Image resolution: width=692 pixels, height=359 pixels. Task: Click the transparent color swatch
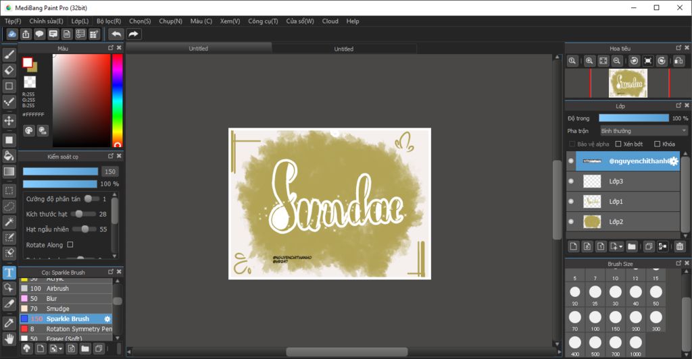tap(30, 82)
